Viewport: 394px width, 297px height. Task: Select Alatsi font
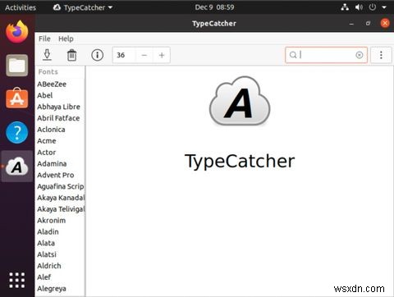(60, 254)
